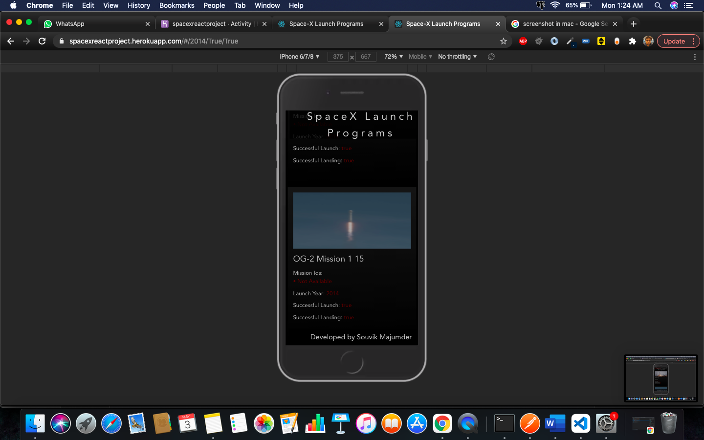Click the Update button
The height and width of the screenshot is (440, 704).
(x=674, y=41)
